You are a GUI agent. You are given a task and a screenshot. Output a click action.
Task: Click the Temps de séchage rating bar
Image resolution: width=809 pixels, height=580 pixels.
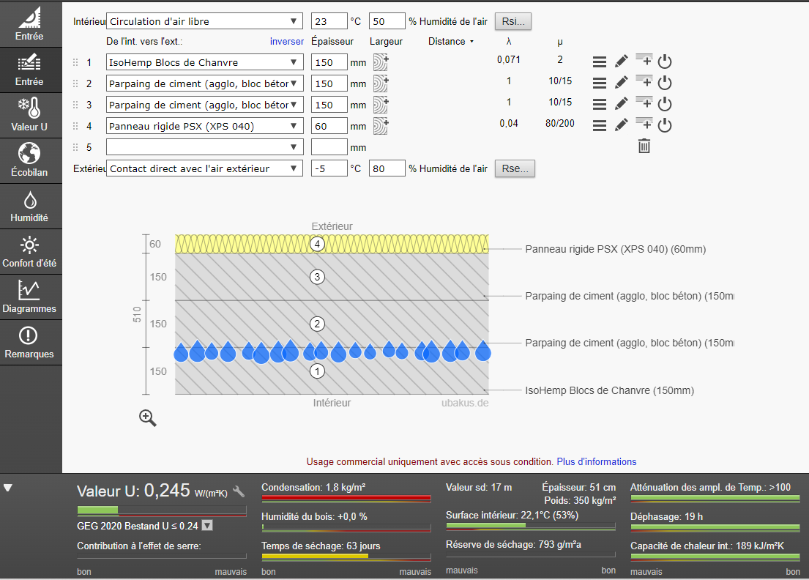tap(346, 557)
